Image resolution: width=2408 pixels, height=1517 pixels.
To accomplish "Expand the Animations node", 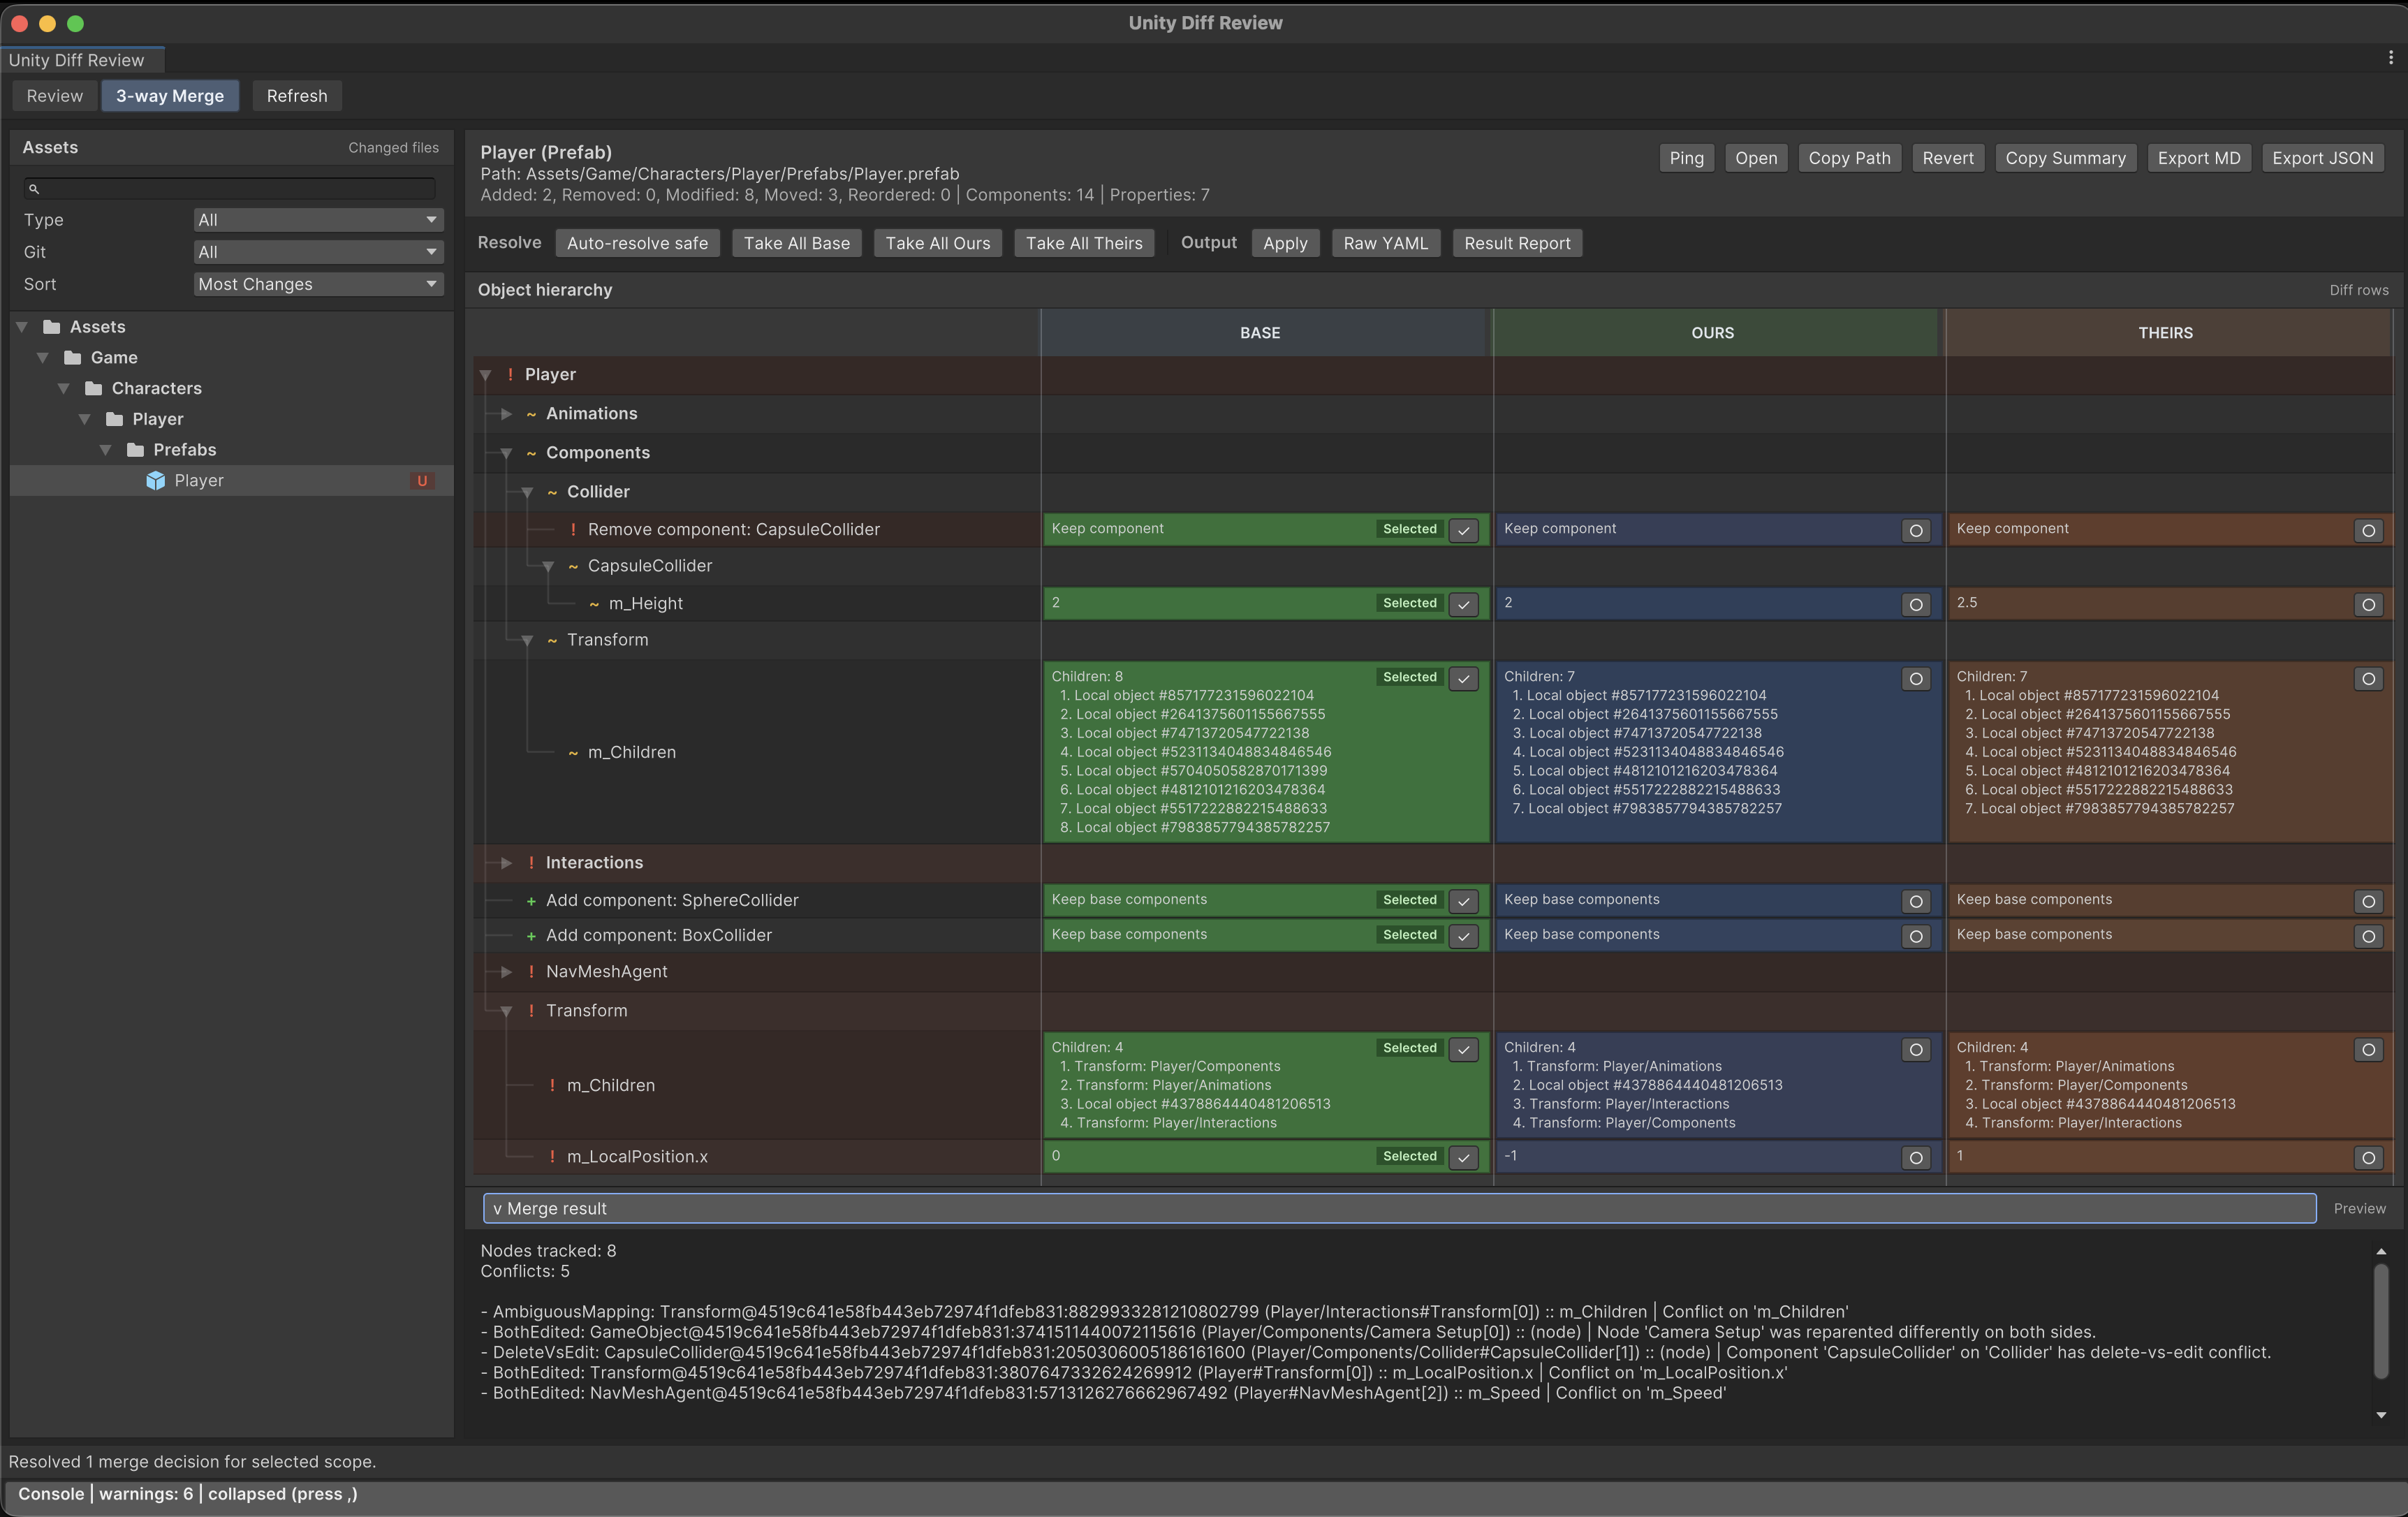I will [x=507, y=414].
